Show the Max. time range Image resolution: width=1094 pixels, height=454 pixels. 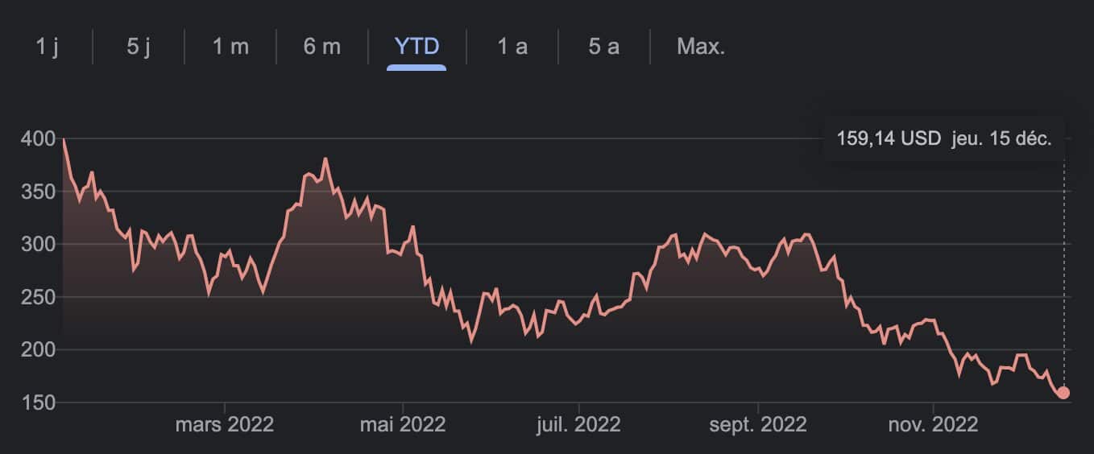coord(701,47)
